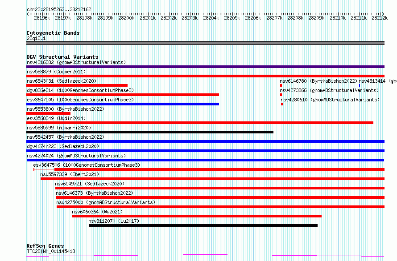Click the nsv3112070 black variant bar
The image size is (397, 261).
[203, 225]
